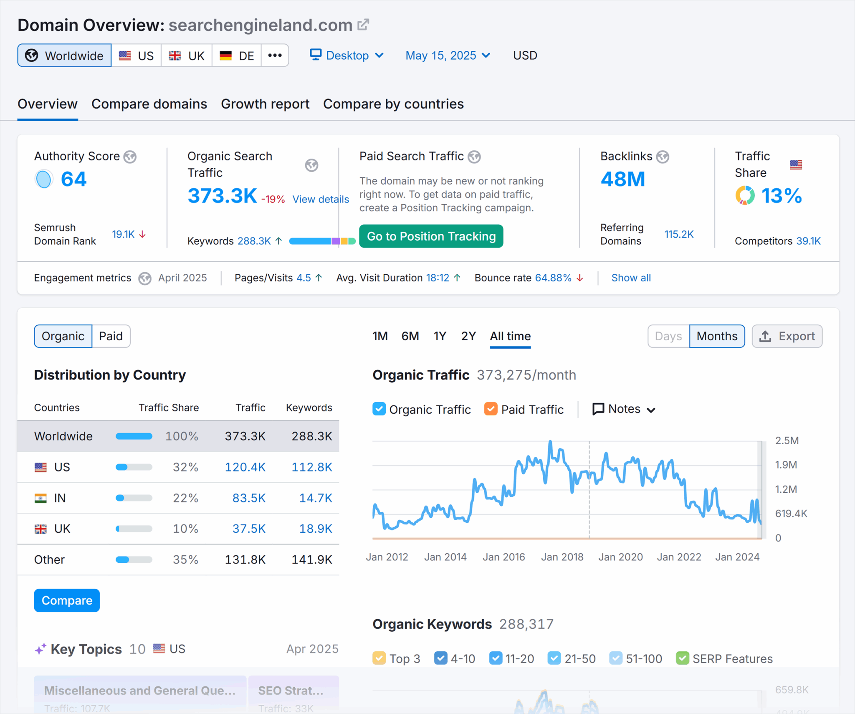855x714 pixels.
Task: Open the May 15, 2025 date dropdown
Action: pyautogui.click(x=448, y=55)
